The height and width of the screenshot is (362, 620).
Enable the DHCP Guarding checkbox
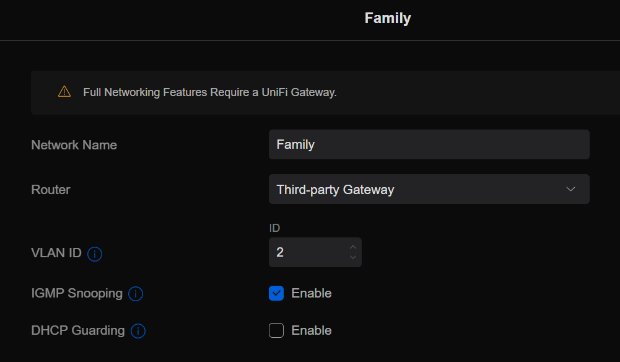[276, 330]
